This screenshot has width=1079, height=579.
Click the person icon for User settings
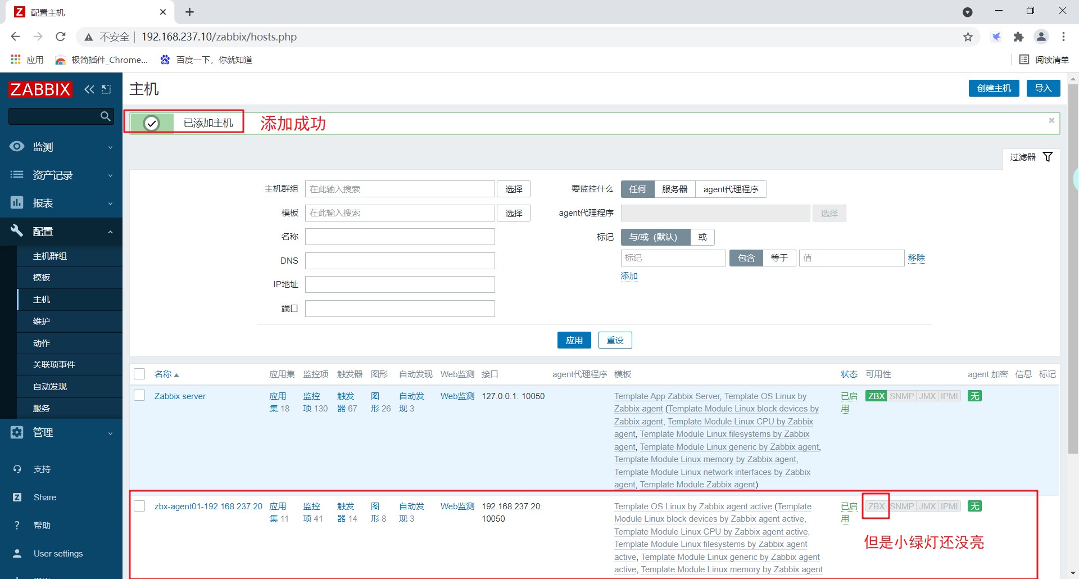tap(17, 553)
